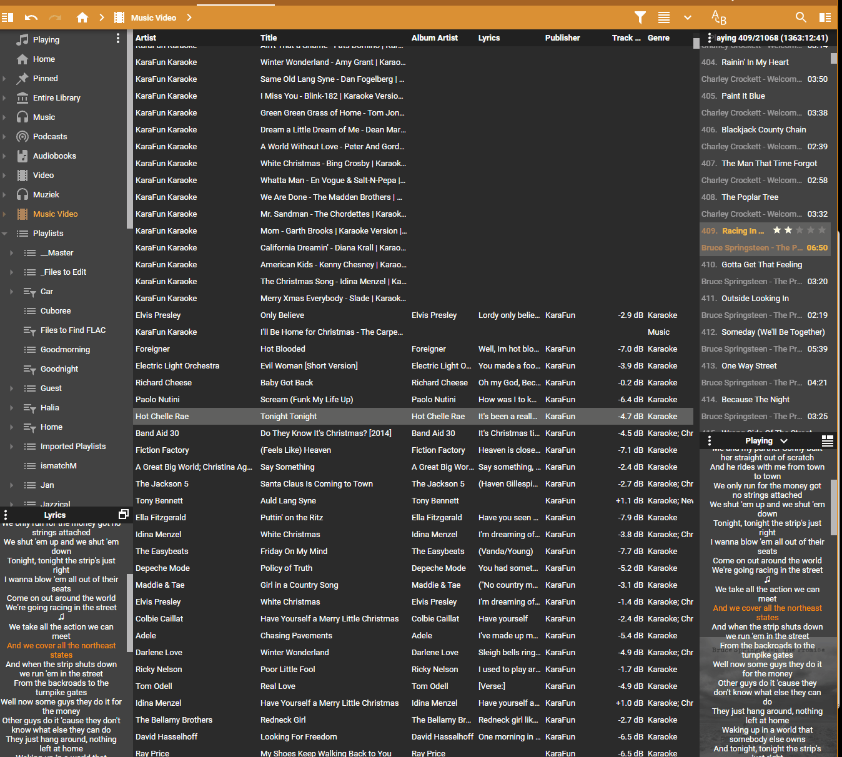Image resolution: width=842 pixels, height=757 pixels.
Task: Toggle layout icon in Playing lyrics panel header
Action: pos(828,441)
